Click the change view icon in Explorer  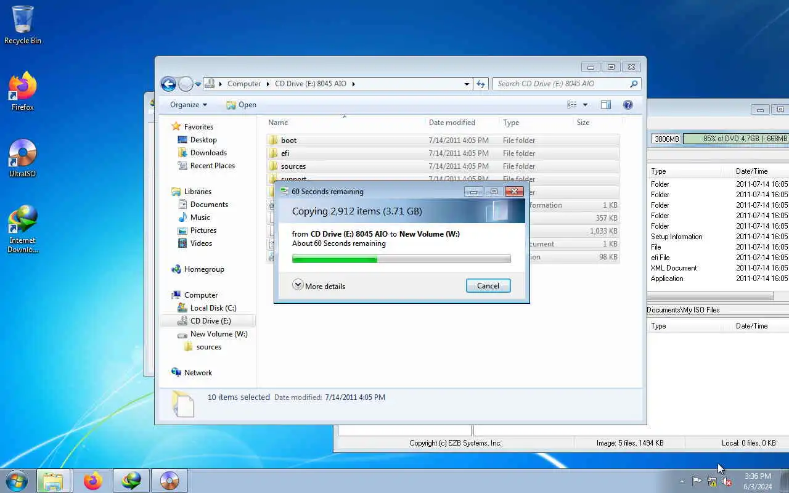click(572, 105)
